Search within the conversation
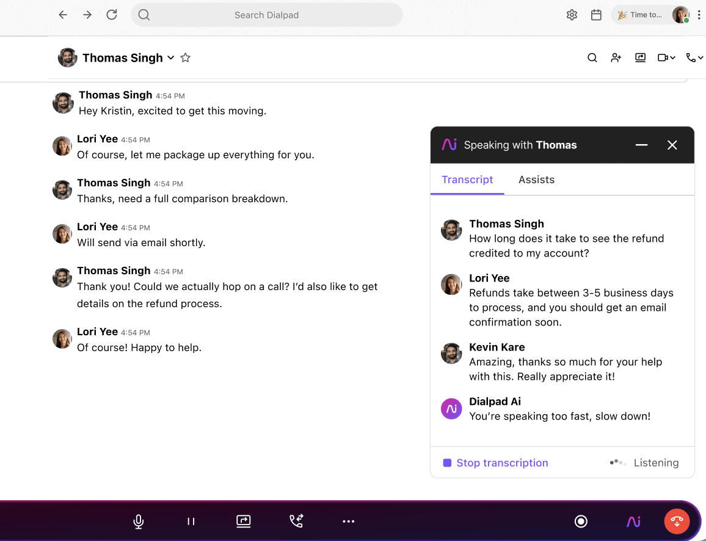 coord(592,58)
